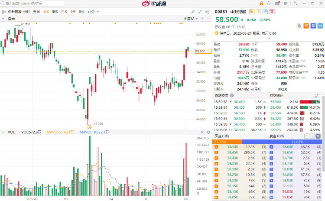Screen dimensions: 325x201
Task: Select 10-level order book depth
Action: pyautogui.click(x=318, y=136)
